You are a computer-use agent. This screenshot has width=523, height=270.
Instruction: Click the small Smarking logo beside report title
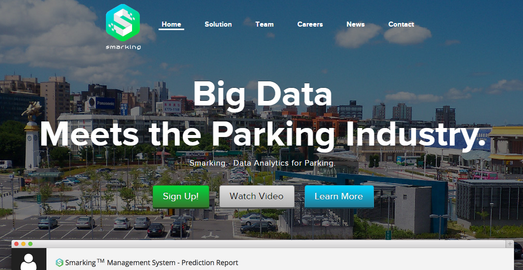pyautogui.click(x=60, y=262)
